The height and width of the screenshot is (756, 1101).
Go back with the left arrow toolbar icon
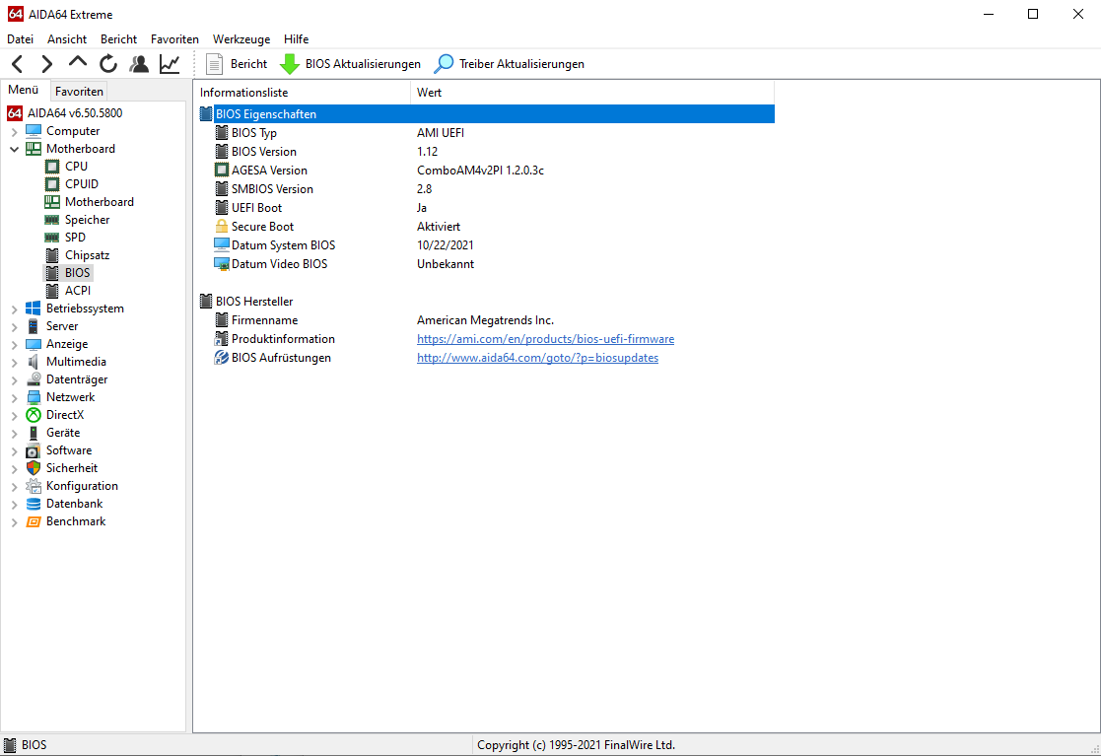coord(18,64)
